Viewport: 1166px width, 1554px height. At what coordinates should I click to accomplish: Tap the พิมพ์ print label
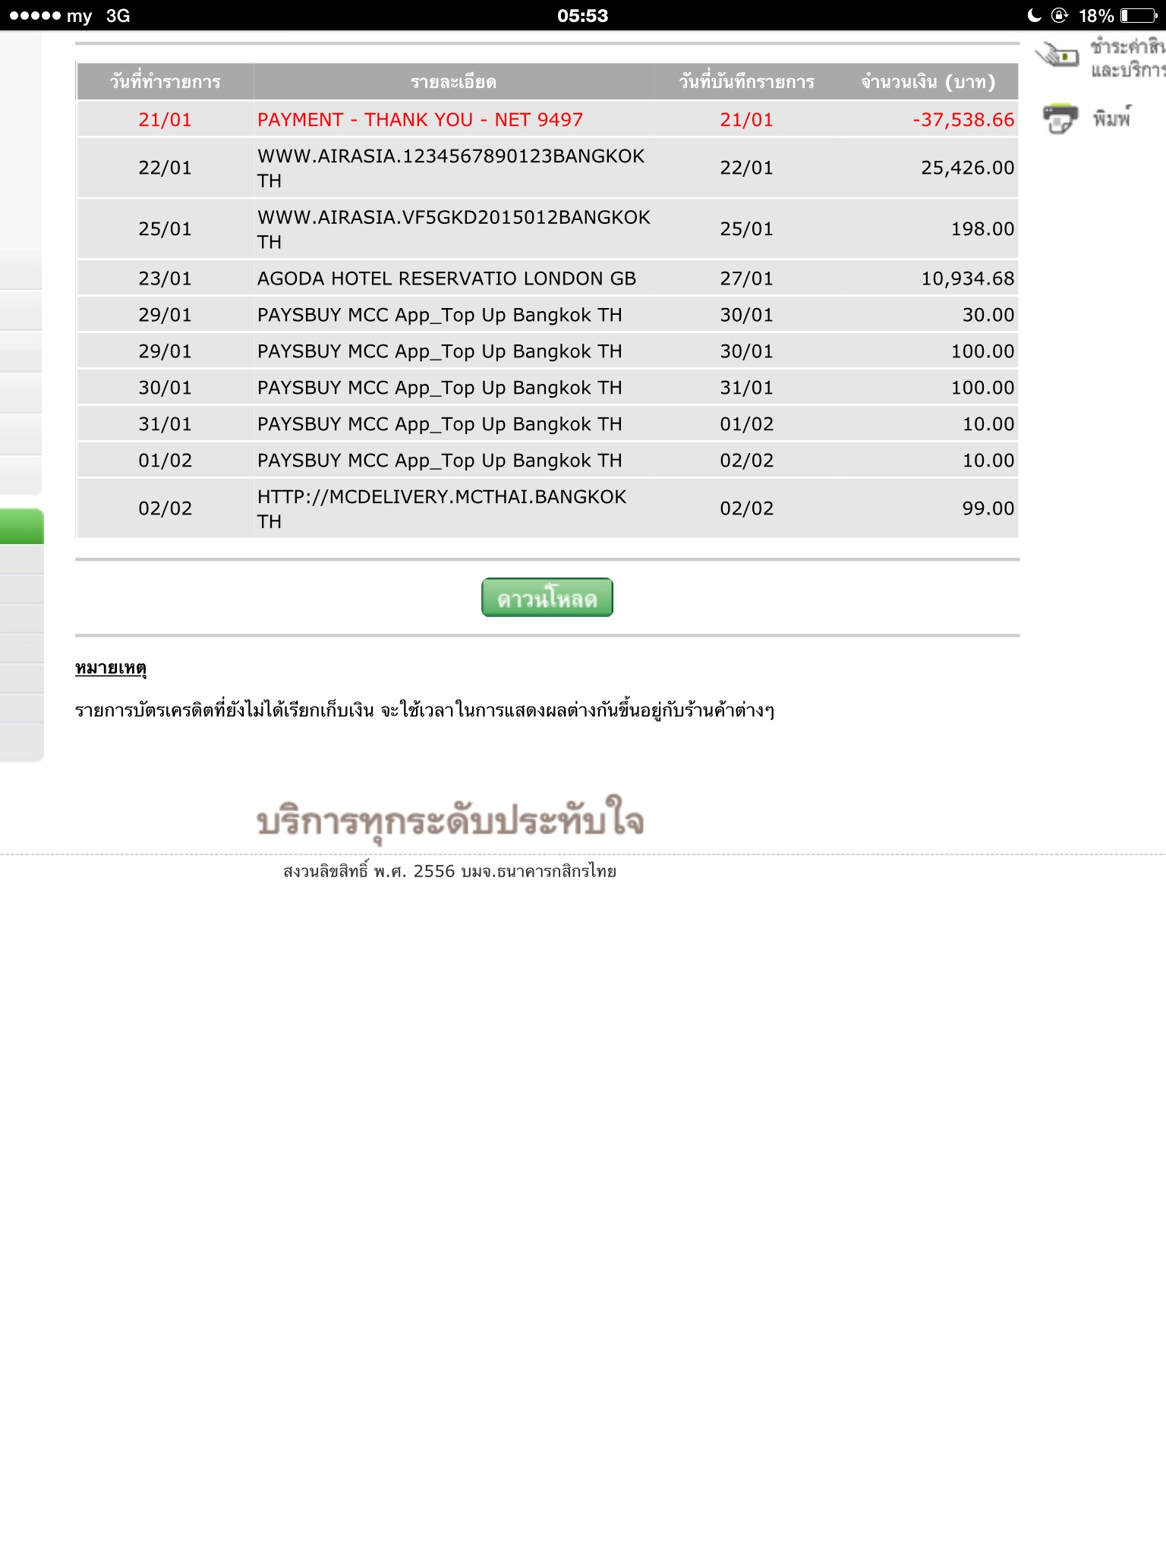(1112, 118)
